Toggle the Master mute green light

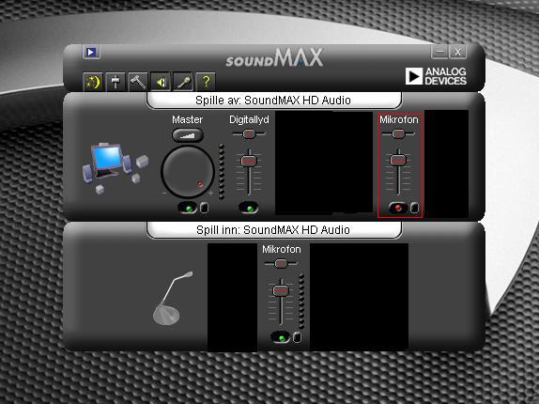(188, 208)
